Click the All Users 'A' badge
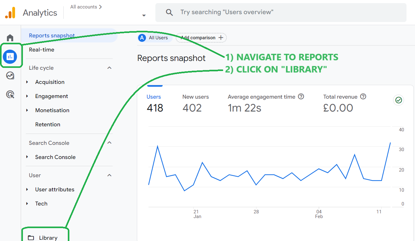 pyautogui.click(x=142, y=38)
